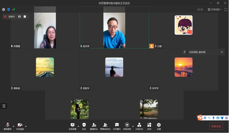Open the Apps (应用) icon
The image size is (229, 133).
coord(149,126)
